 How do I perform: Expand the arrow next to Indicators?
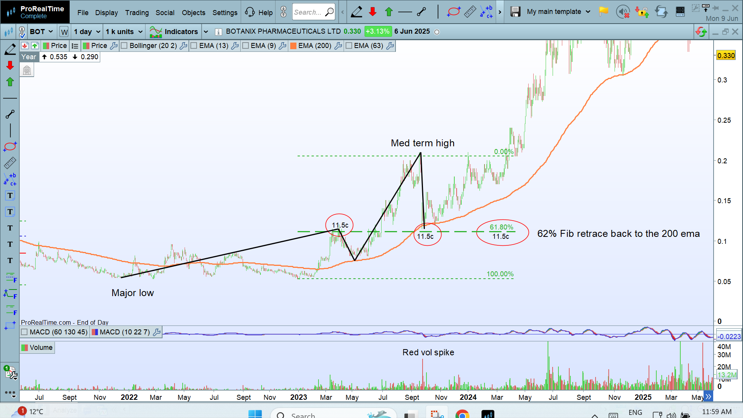(x=206, y=32)
